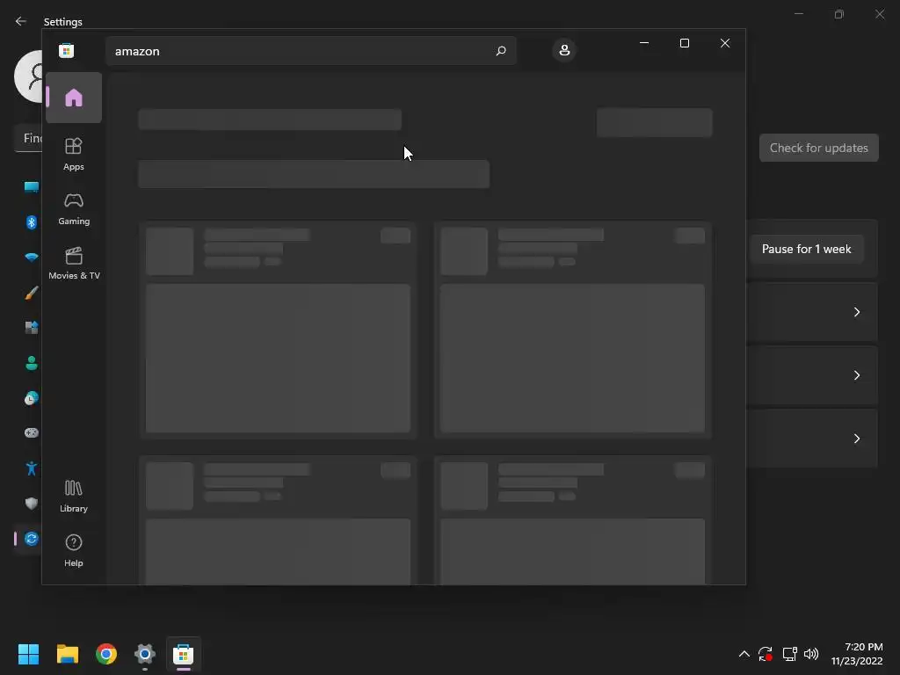This screenshot has height=675, width=900.
Task: Open network status tray icon
Action: pos(790,654)
